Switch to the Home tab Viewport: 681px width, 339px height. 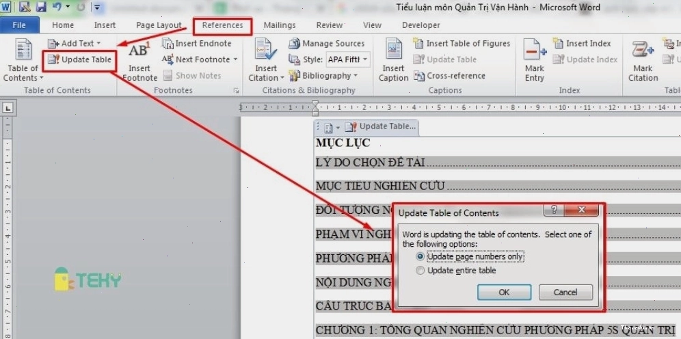click(x=63, y=25)
